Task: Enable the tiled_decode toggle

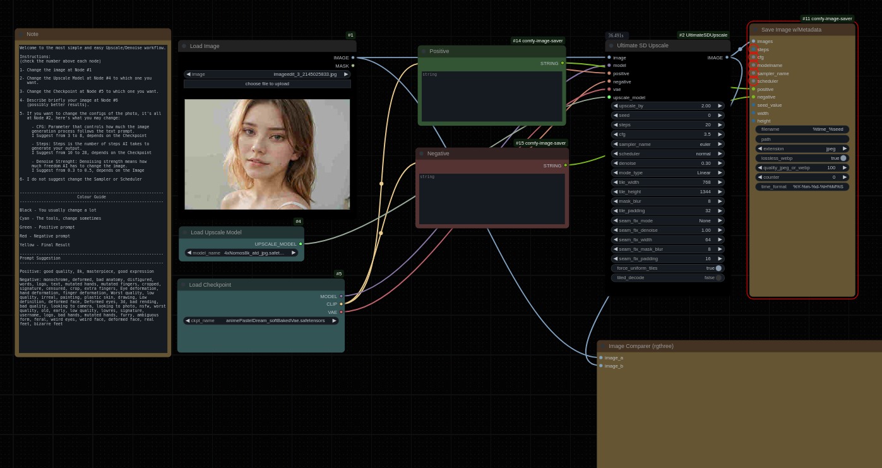Action: pos(718,277)
